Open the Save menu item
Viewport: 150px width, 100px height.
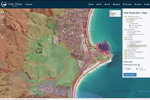coord(91,4)
